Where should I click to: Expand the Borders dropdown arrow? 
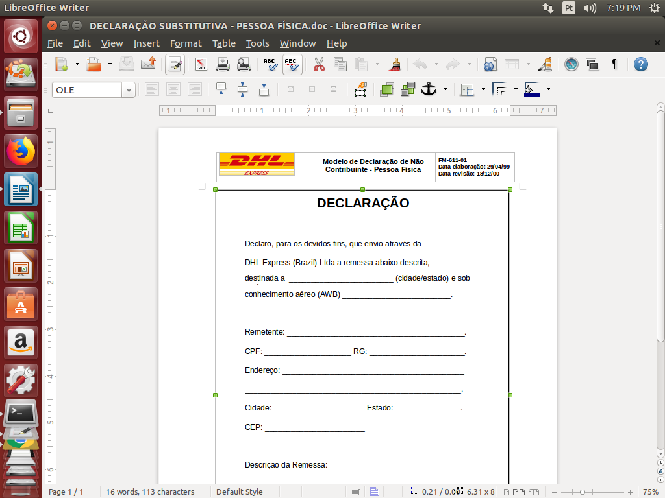(483, 89)
